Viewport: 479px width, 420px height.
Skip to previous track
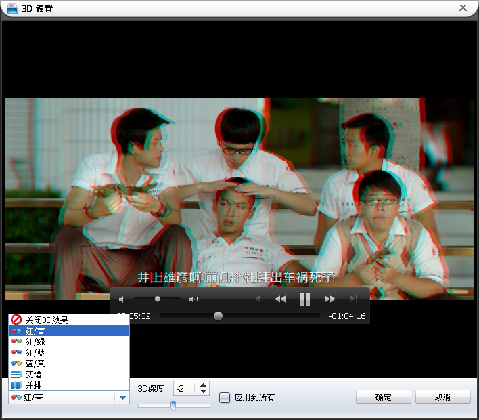pyautogui.click(x=256, y=299)
